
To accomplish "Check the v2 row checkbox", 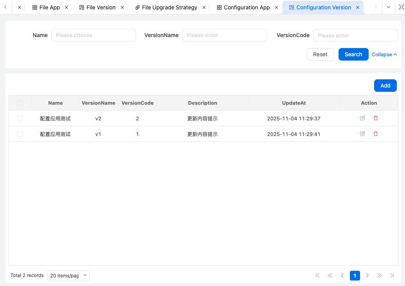I will coord(20,118).
